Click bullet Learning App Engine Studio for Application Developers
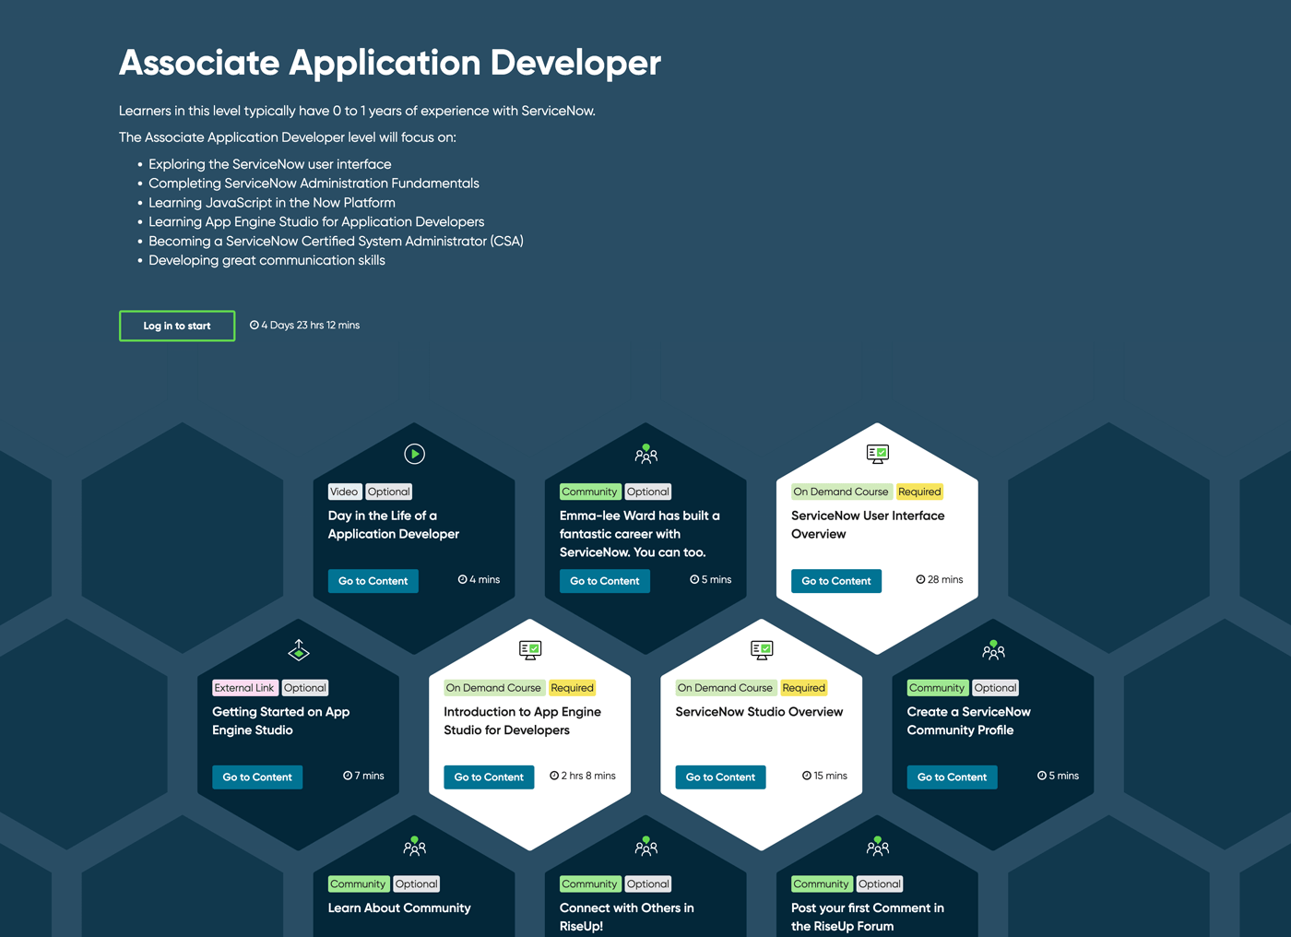 [x=316, y=222]
